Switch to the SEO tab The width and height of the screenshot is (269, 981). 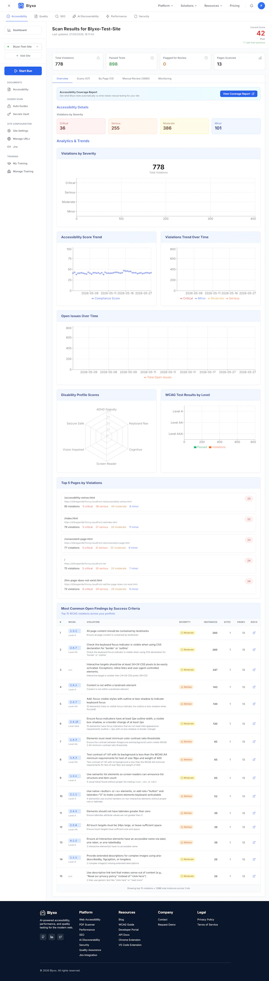[60, 17]
